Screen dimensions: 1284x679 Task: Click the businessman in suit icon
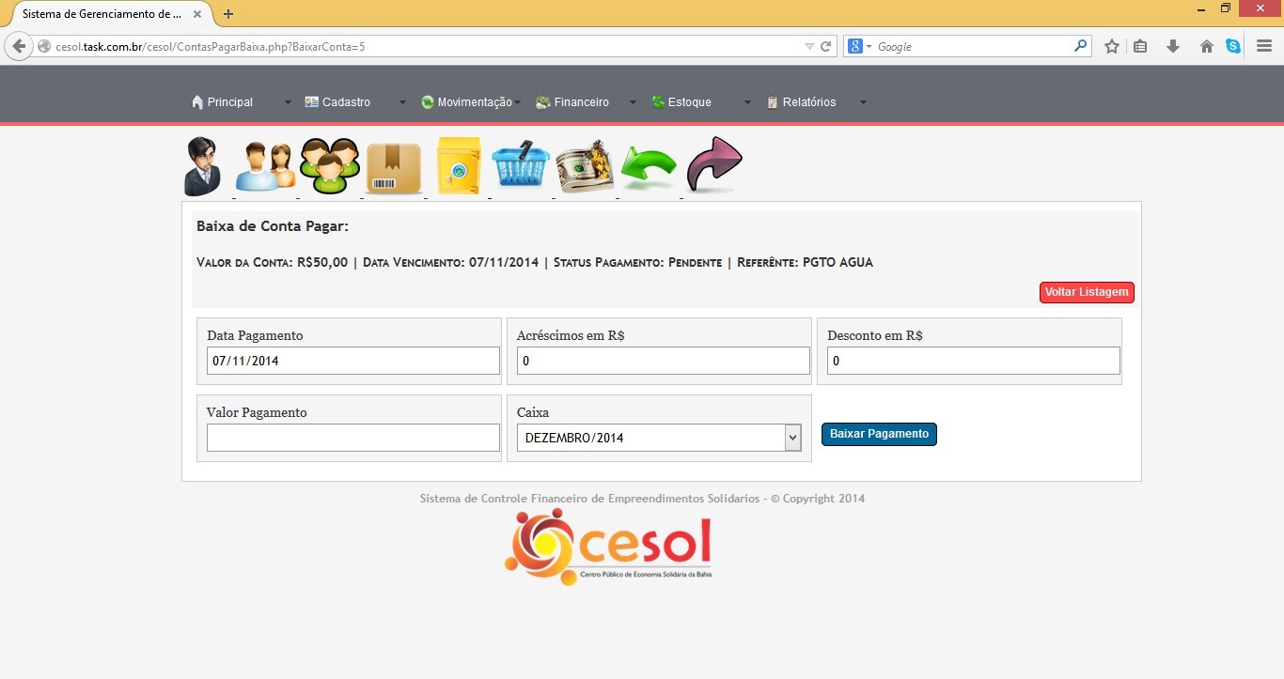click(x=202, y=167)
